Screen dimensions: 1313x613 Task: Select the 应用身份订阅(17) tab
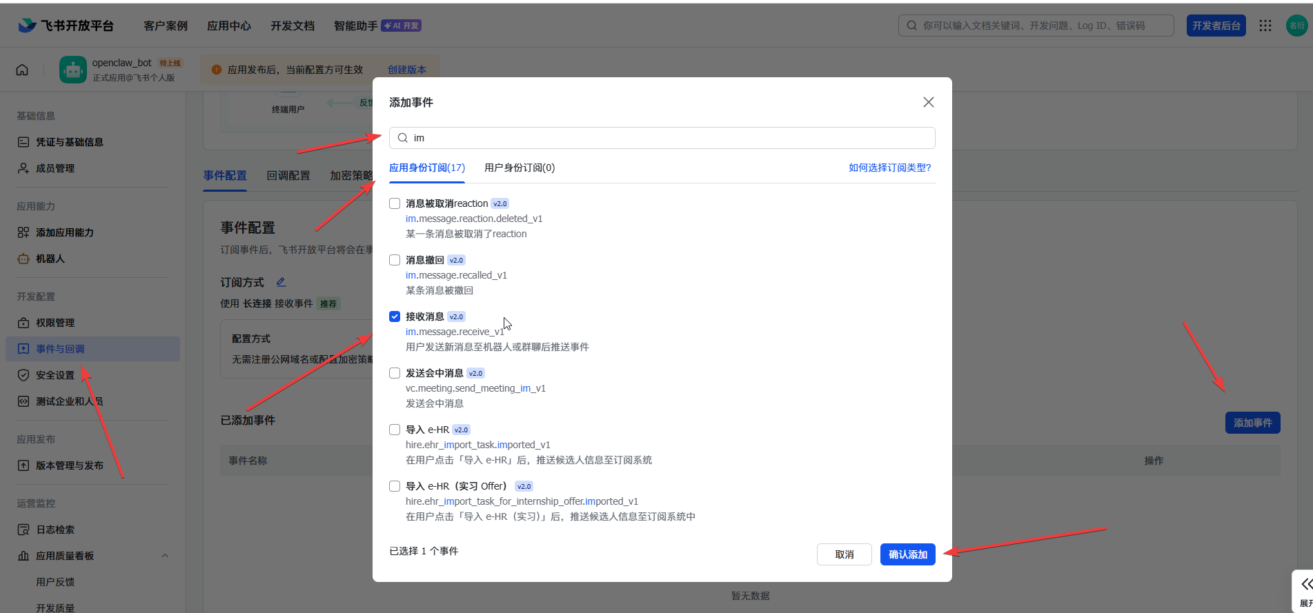pyautogui.click(x=426, y=168)
